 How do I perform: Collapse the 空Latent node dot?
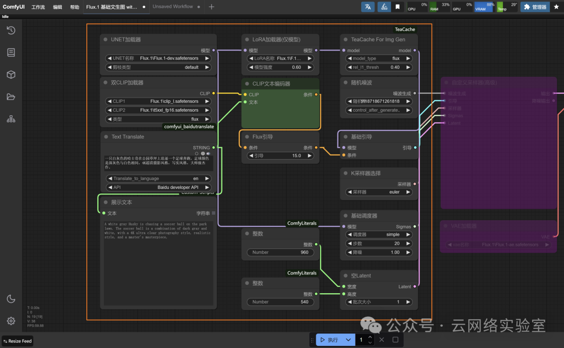(x=346, y=276)
